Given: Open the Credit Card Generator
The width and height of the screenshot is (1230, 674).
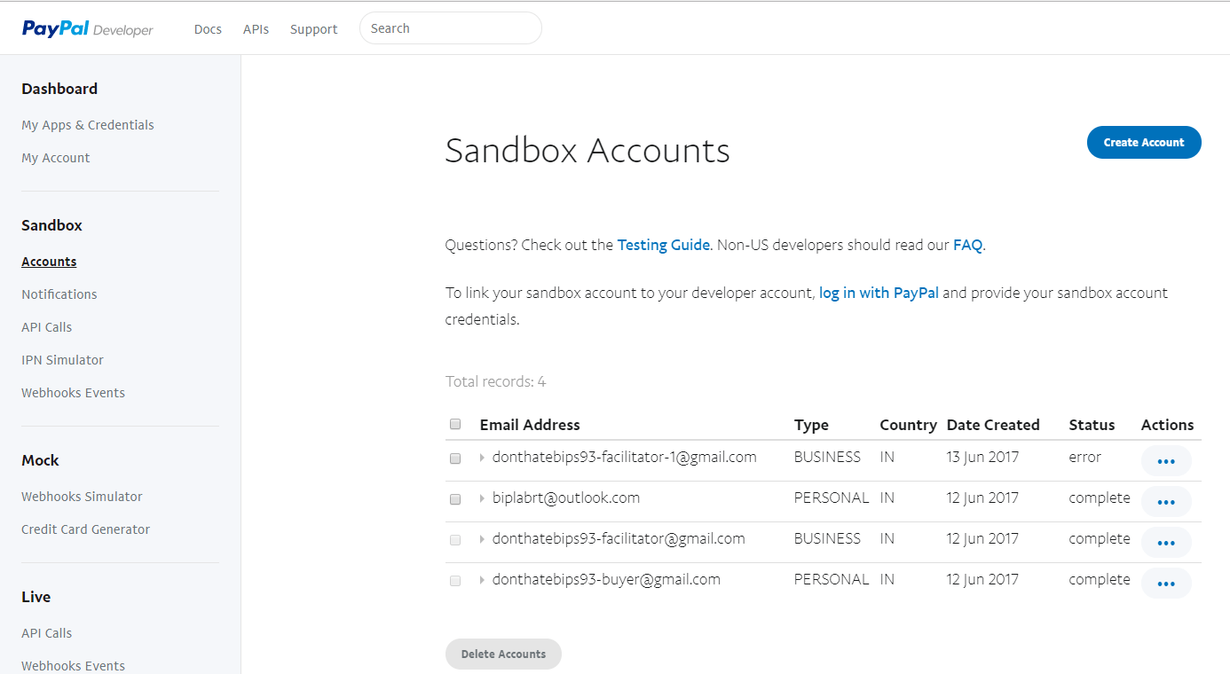Looking at the screenshot, I should pyautogui.click(x=86, y=529).
